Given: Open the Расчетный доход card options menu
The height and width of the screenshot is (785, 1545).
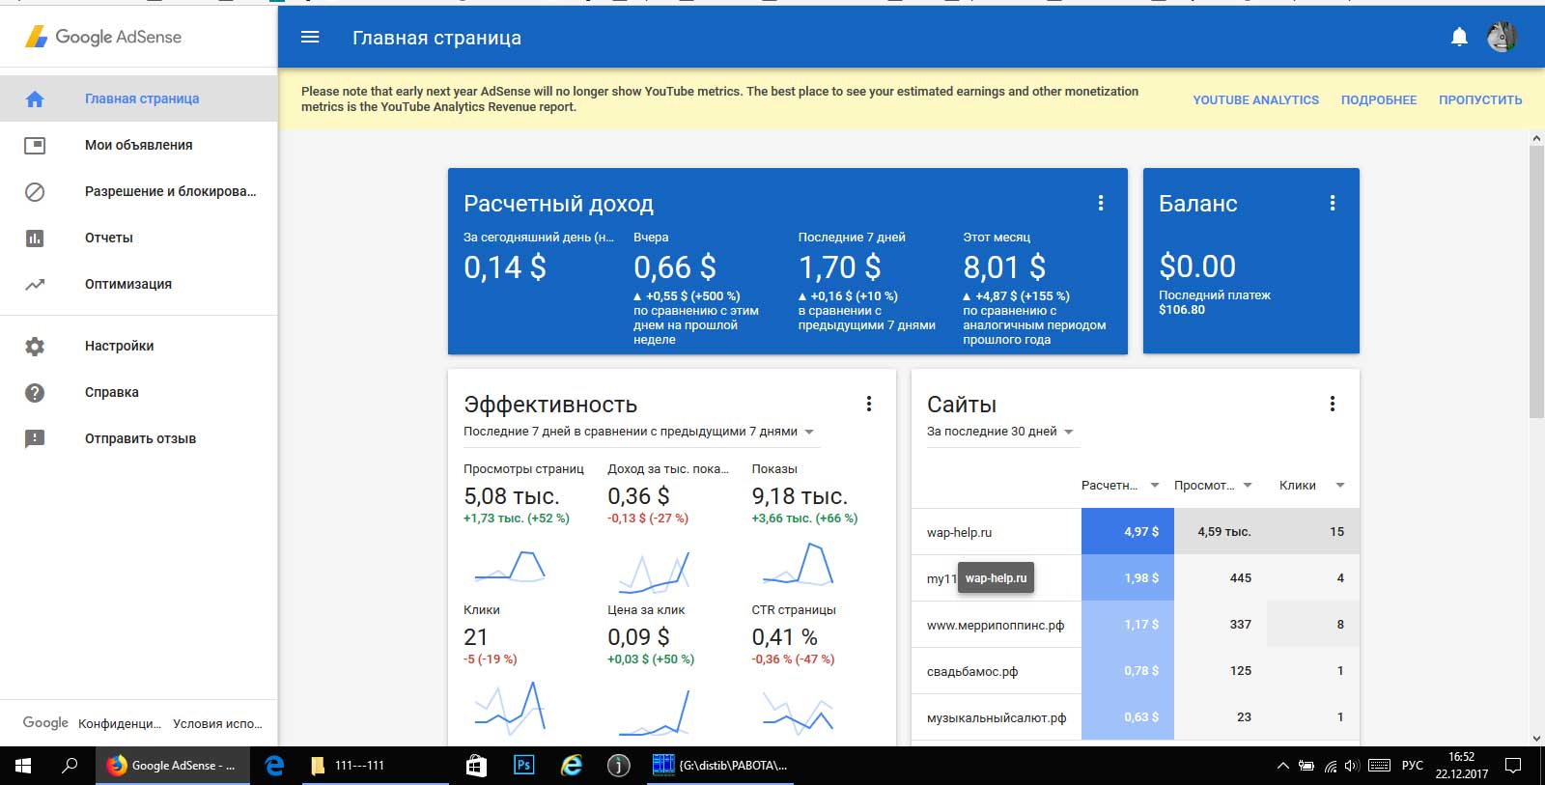Looking at the screenshot, I should [x=1100, y=203].
